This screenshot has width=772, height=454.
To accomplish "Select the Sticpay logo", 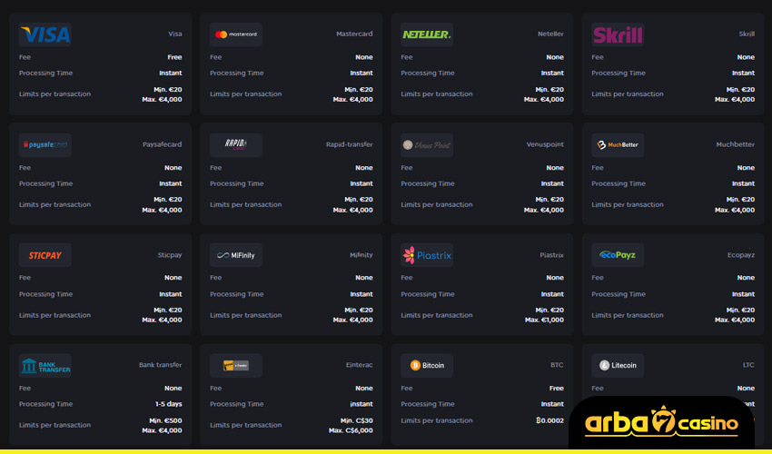I will [x=45, y=255].
